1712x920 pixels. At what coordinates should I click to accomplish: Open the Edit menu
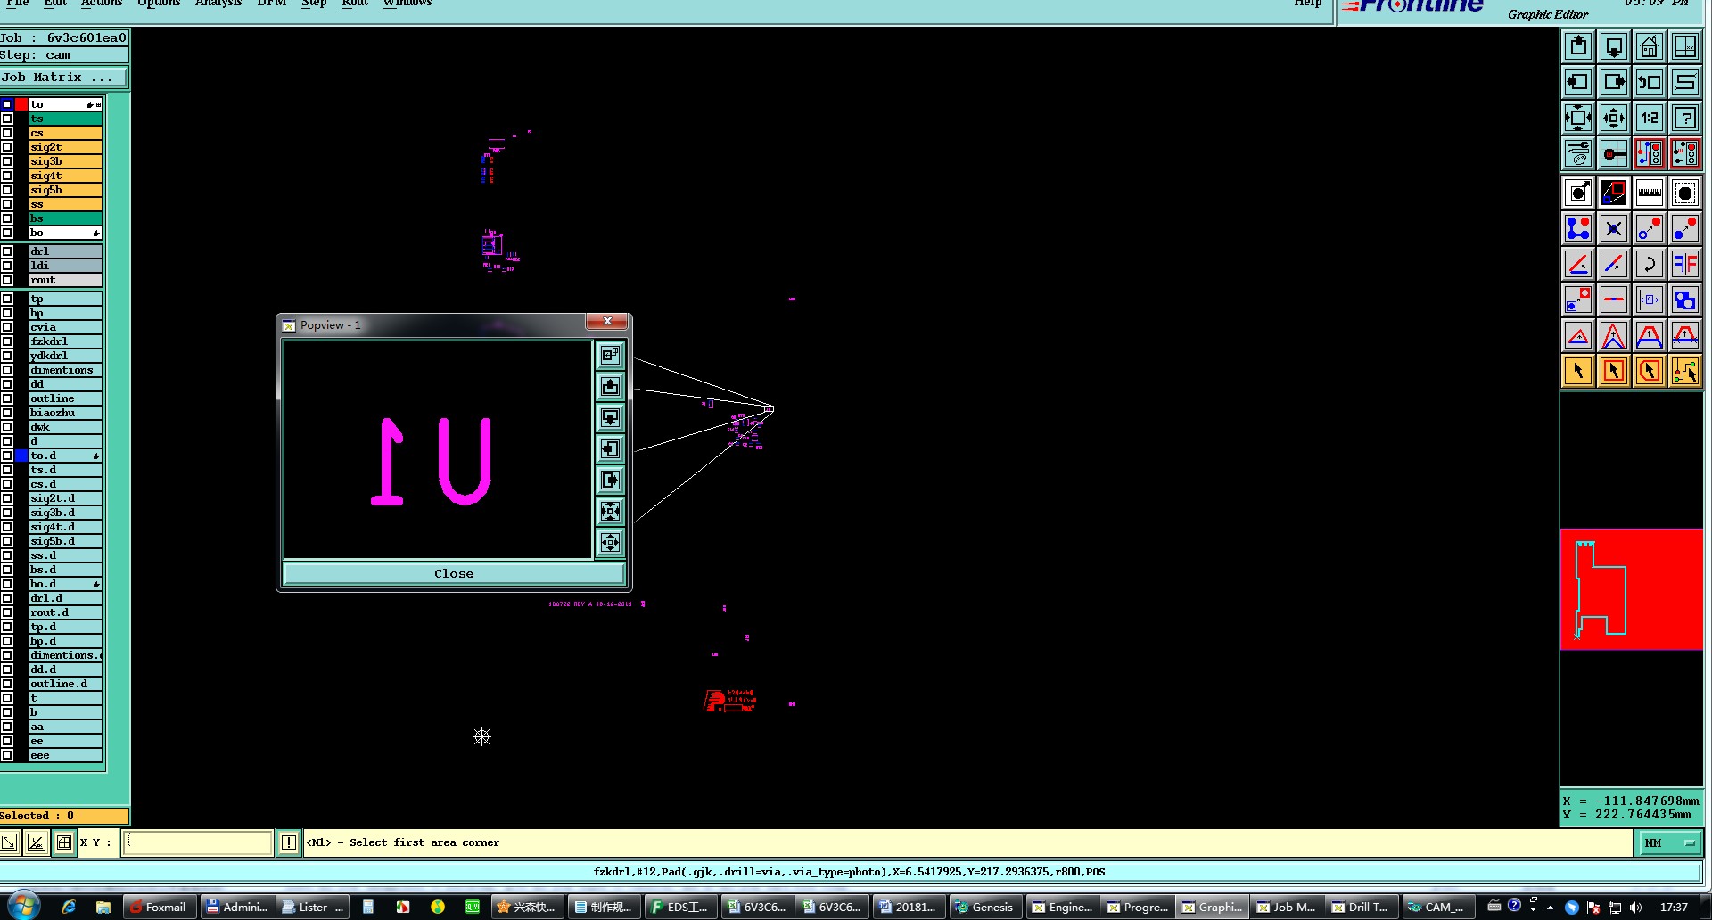point(55,3)
